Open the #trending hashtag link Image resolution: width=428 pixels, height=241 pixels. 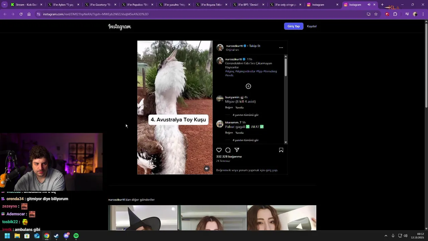[270, 71]
